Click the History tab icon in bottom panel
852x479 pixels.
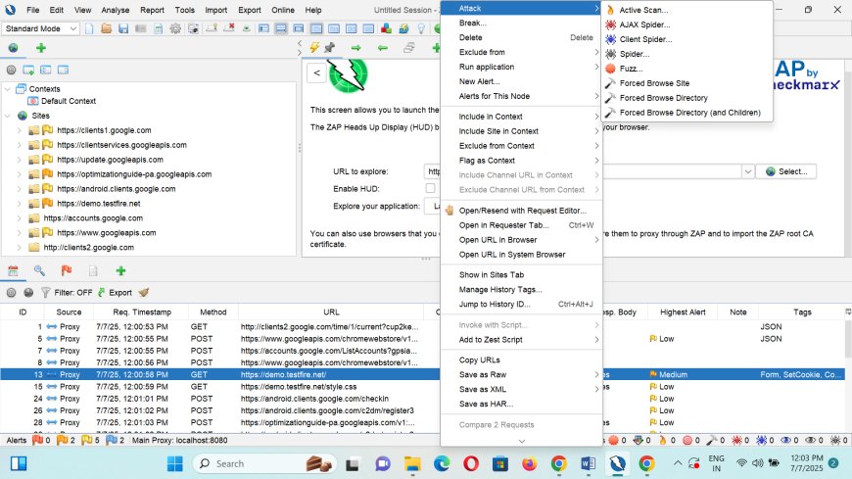coord(13,270)
